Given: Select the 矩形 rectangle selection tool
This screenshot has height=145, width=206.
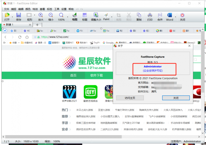Looking at the screenshot, I should click(30, 17).
